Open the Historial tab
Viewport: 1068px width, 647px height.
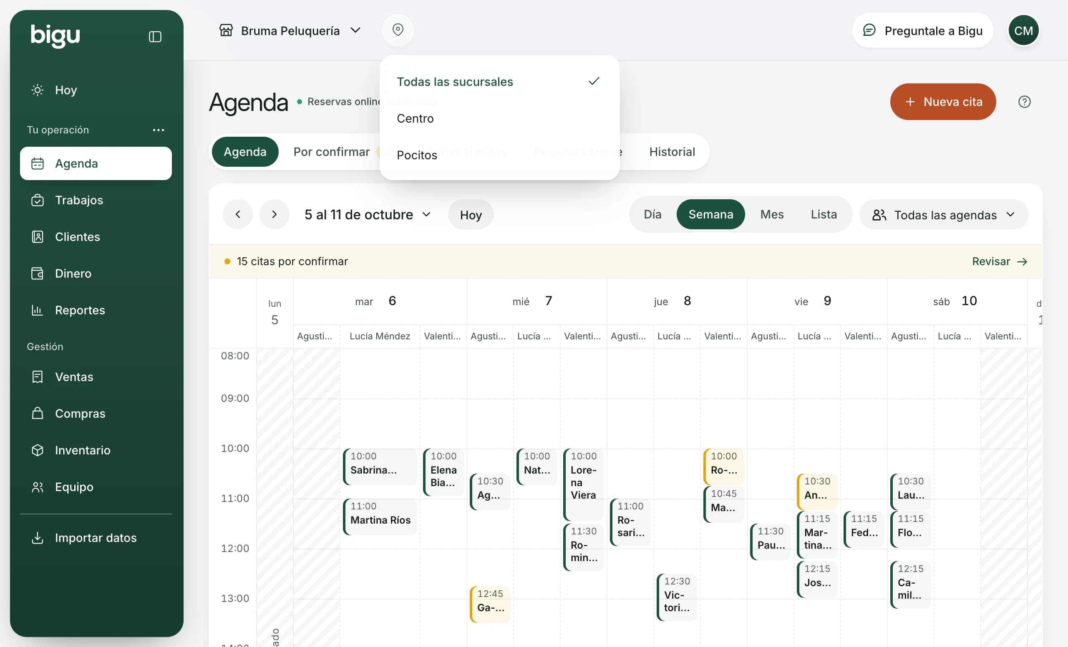click(672, 152)
